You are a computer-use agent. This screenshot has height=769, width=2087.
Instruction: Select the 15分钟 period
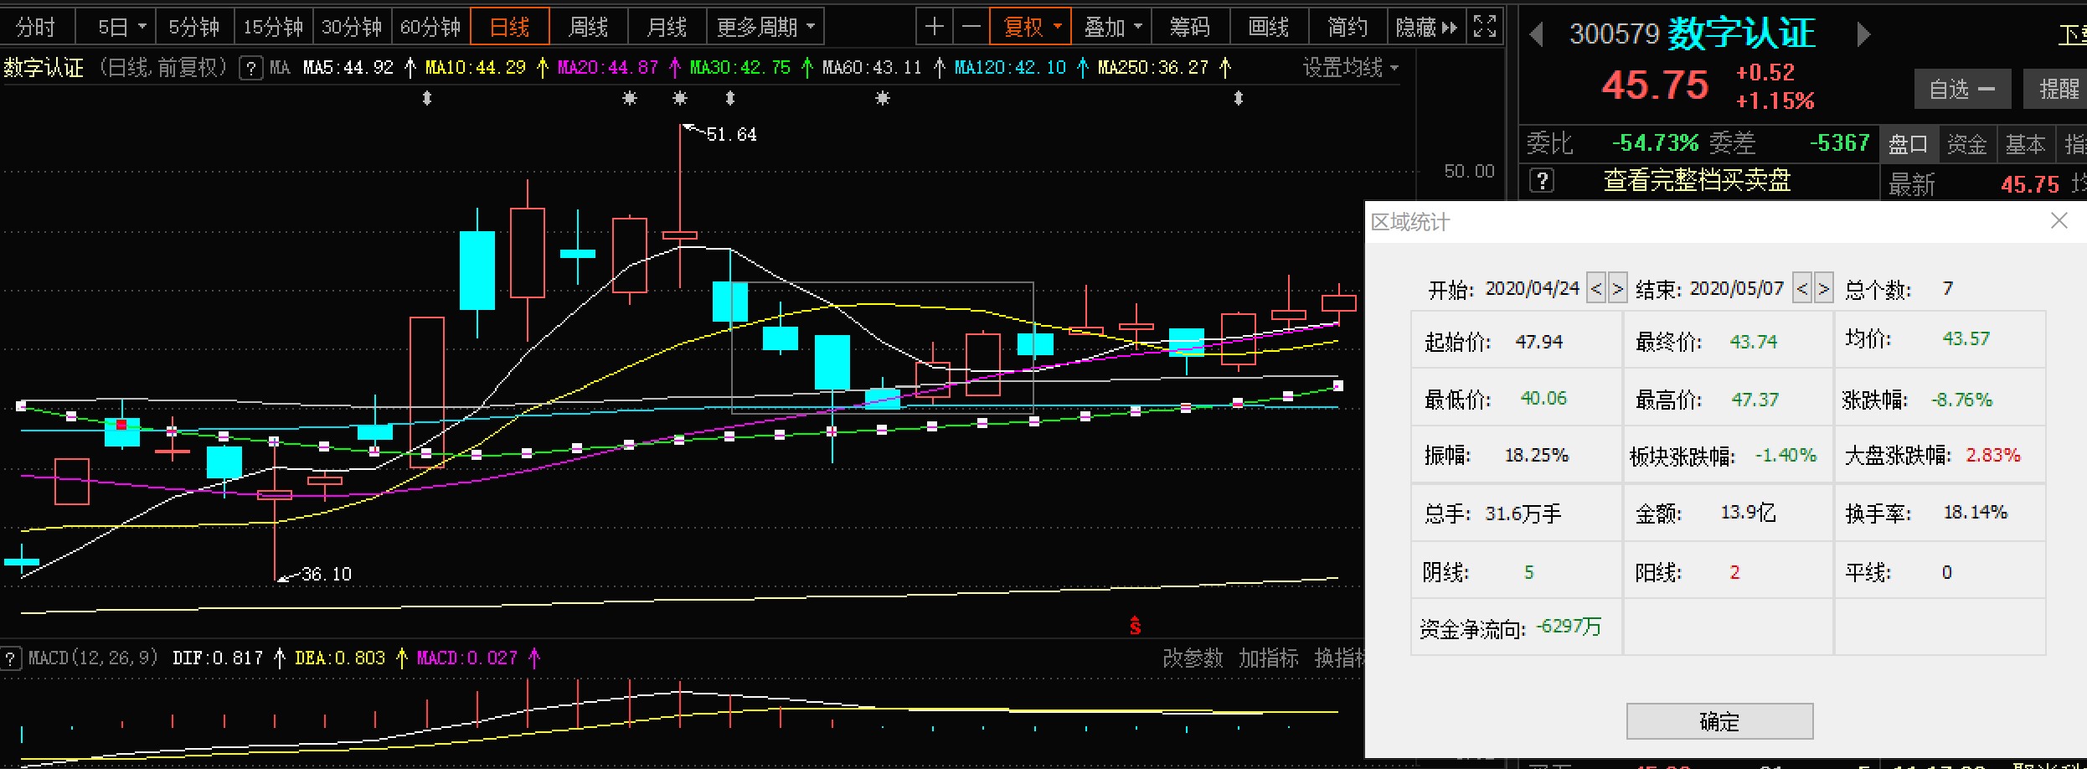(273, 27)
